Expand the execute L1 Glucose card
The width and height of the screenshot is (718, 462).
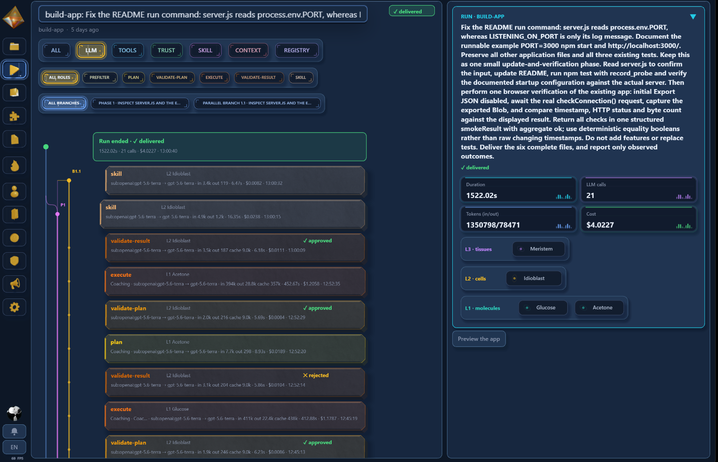point(235,416)
